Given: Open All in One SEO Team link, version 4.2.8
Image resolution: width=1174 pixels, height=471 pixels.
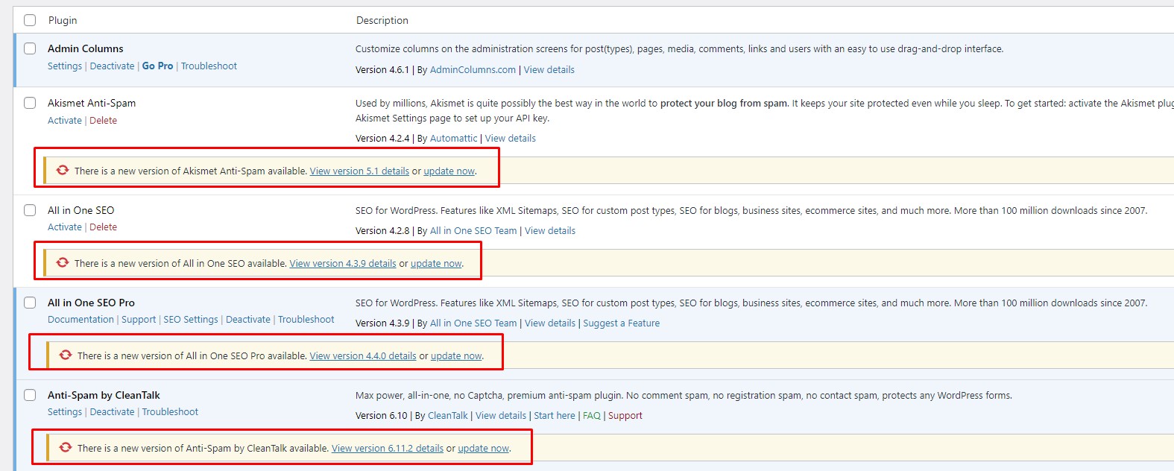Looking at the screenshot, I should pyautogui.click(x=473, y=230).
